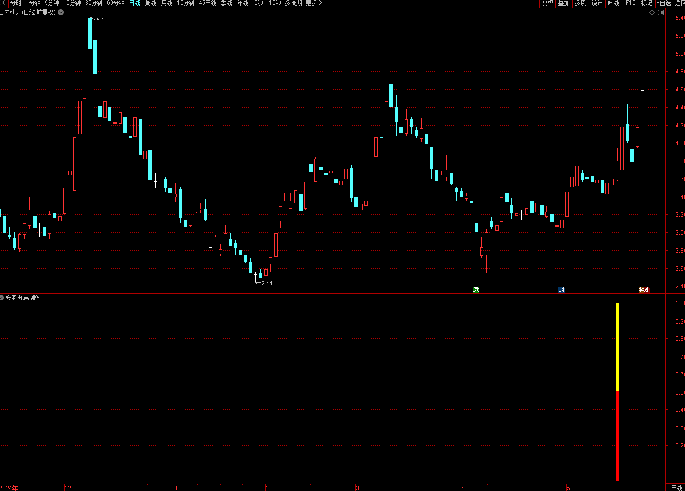Click the 日线 period label at bottom-right
The width and height of the screenshot is (685, 491).
[x=676, y=488]
